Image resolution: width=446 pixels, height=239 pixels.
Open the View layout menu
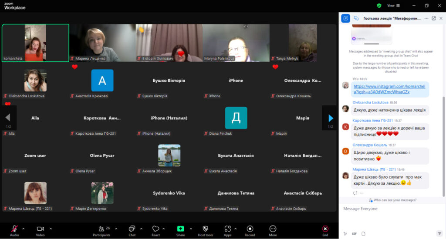[x=393, y=6]
